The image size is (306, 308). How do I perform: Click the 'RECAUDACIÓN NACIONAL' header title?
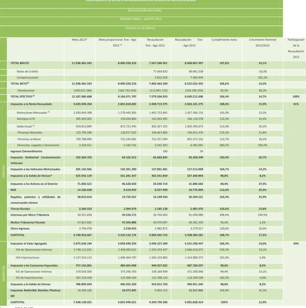(145, 11)
